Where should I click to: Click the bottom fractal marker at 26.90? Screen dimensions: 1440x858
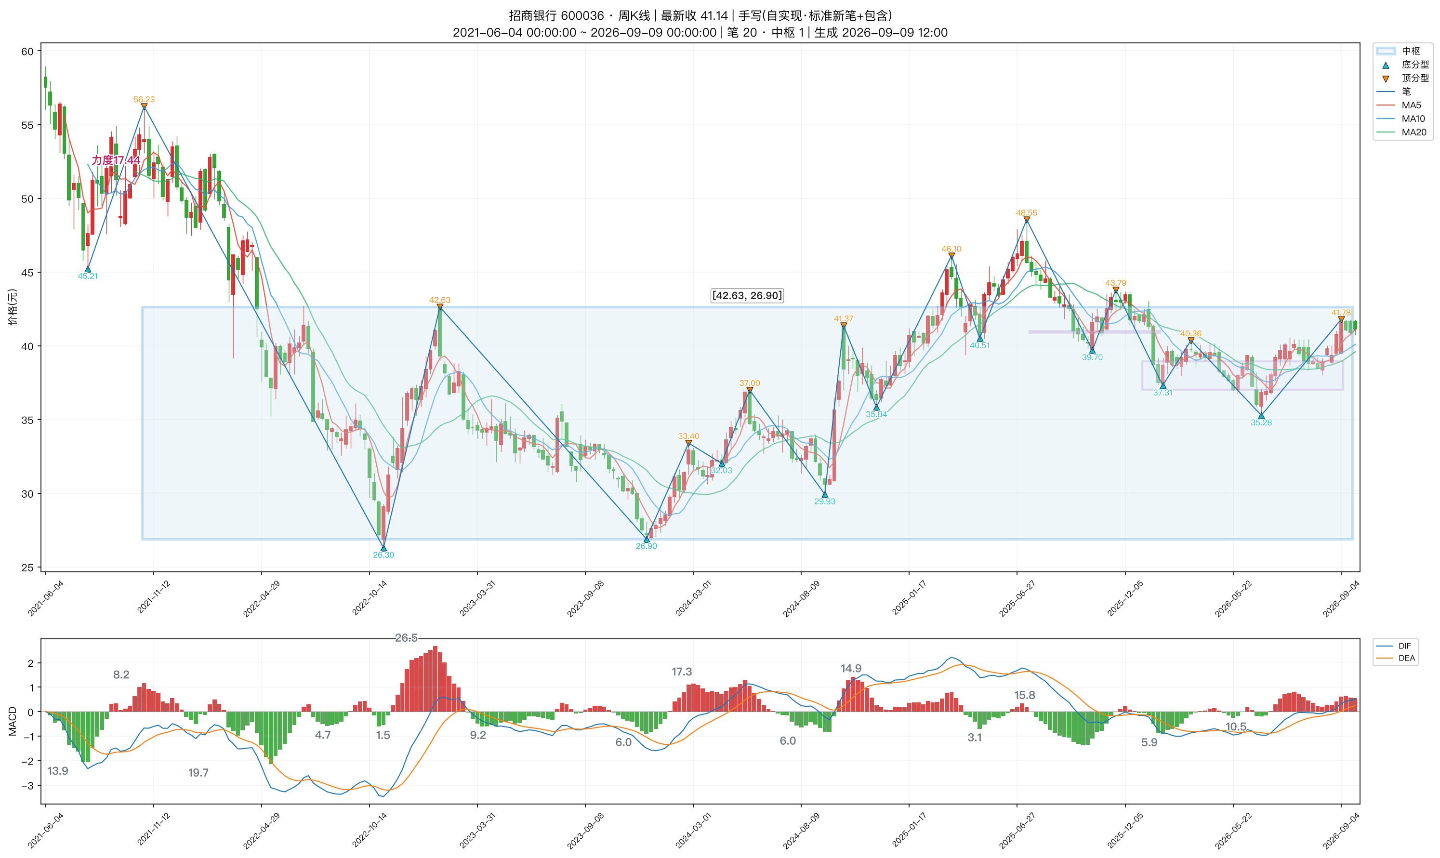(647, 540)
